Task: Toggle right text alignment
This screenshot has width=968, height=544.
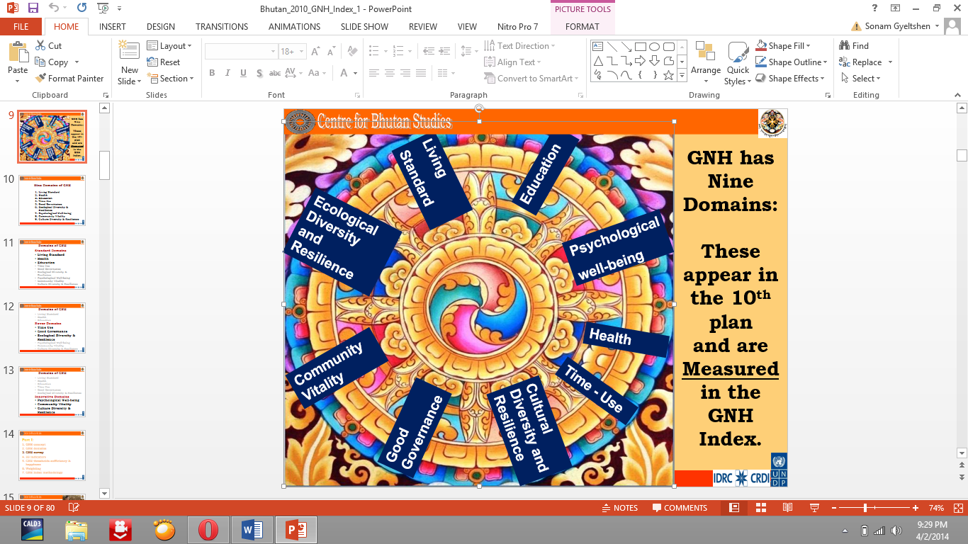Action: 405,73
